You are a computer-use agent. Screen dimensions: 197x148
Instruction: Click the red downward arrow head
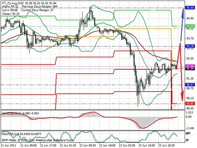[182, 96]
